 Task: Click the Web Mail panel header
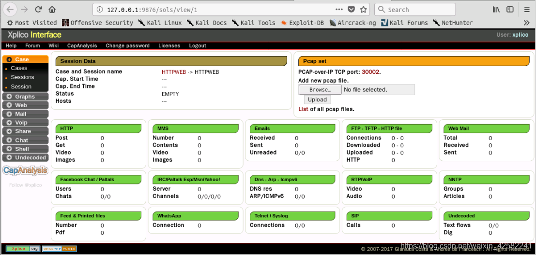point(487,128)
